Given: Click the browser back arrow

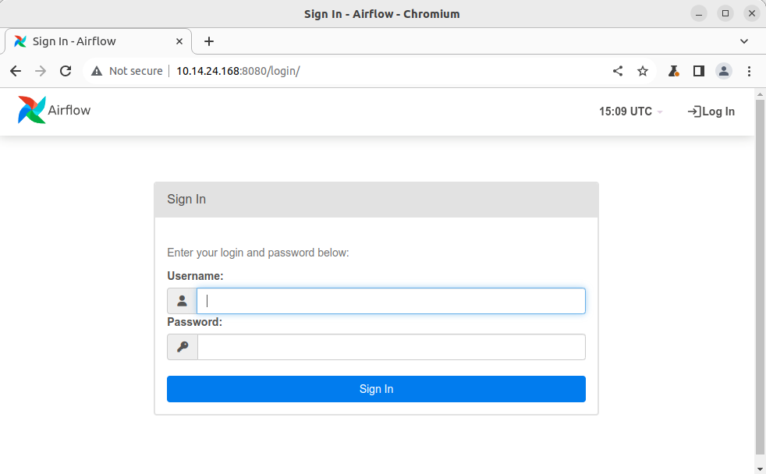Looking at the screenshot, I should tap(16, 71).
